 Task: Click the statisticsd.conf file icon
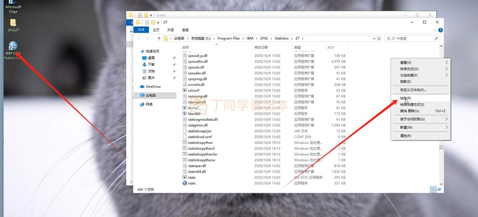point(185,137)
